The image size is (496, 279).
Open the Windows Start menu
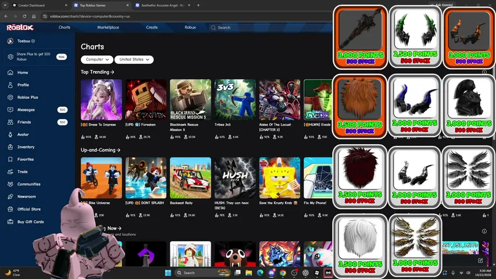click(168, 273)
